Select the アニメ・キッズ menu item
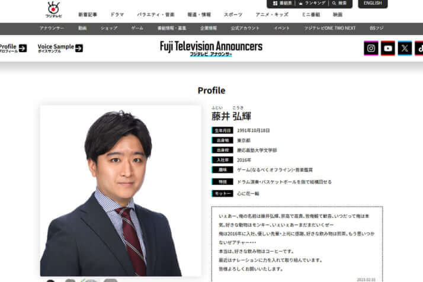Viewport: 423px width, 282px height. [x=272, y=14]
